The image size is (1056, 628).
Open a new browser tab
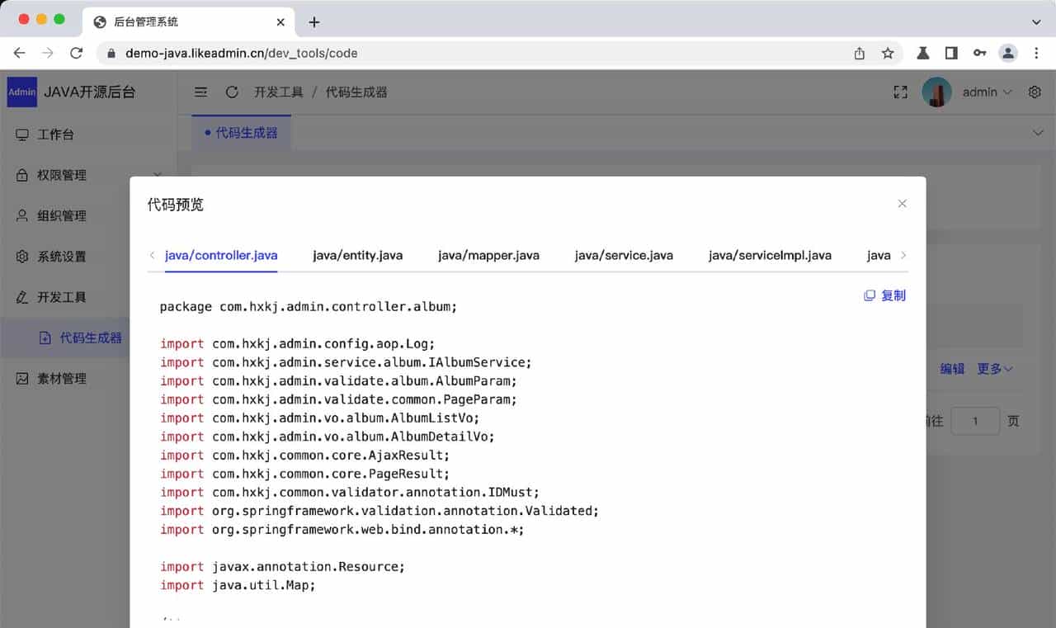313,22
